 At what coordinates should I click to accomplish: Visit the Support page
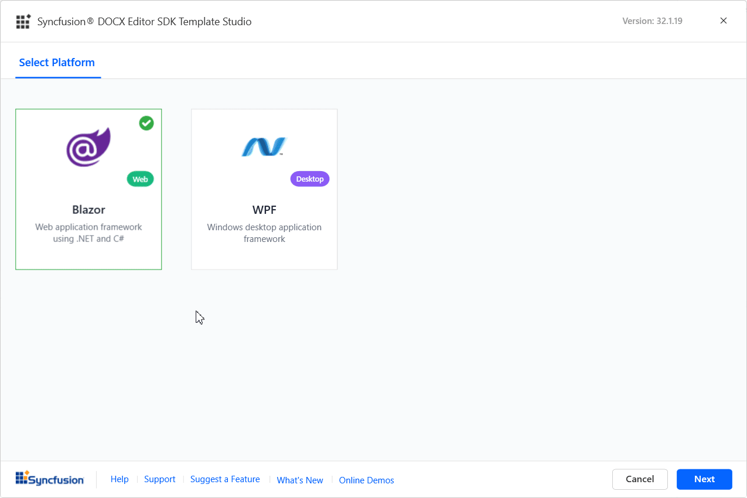pyautogui.click(x=159, y=479)
